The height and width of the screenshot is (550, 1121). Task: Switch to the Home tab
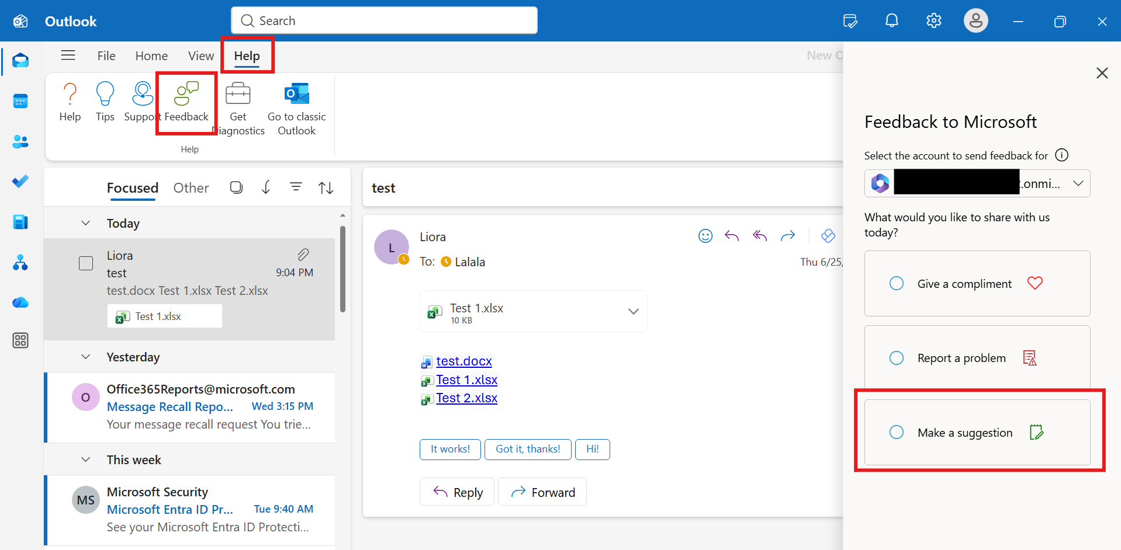(151, 56)
